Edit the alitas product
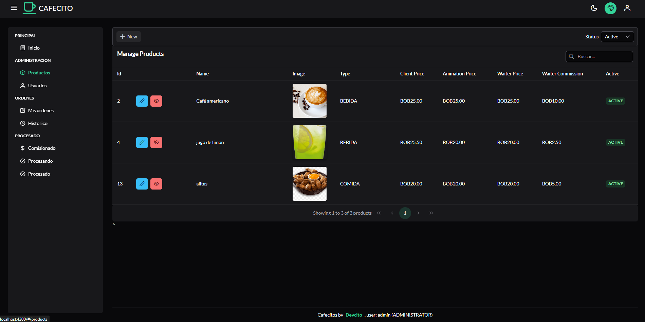The height and width of the screenshot is (322, 645). (x=142, y=184)
